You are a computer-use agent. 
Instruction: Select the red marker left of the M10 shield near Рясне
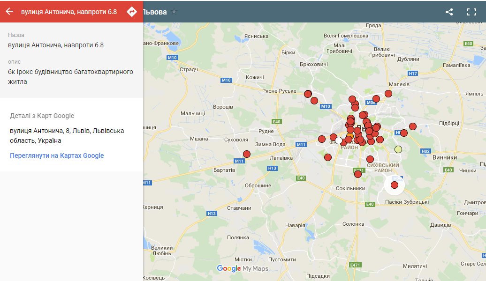(x=314, y=101)
